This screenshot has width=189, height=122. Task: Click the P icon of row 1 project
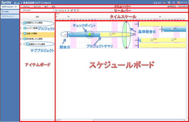25,23
